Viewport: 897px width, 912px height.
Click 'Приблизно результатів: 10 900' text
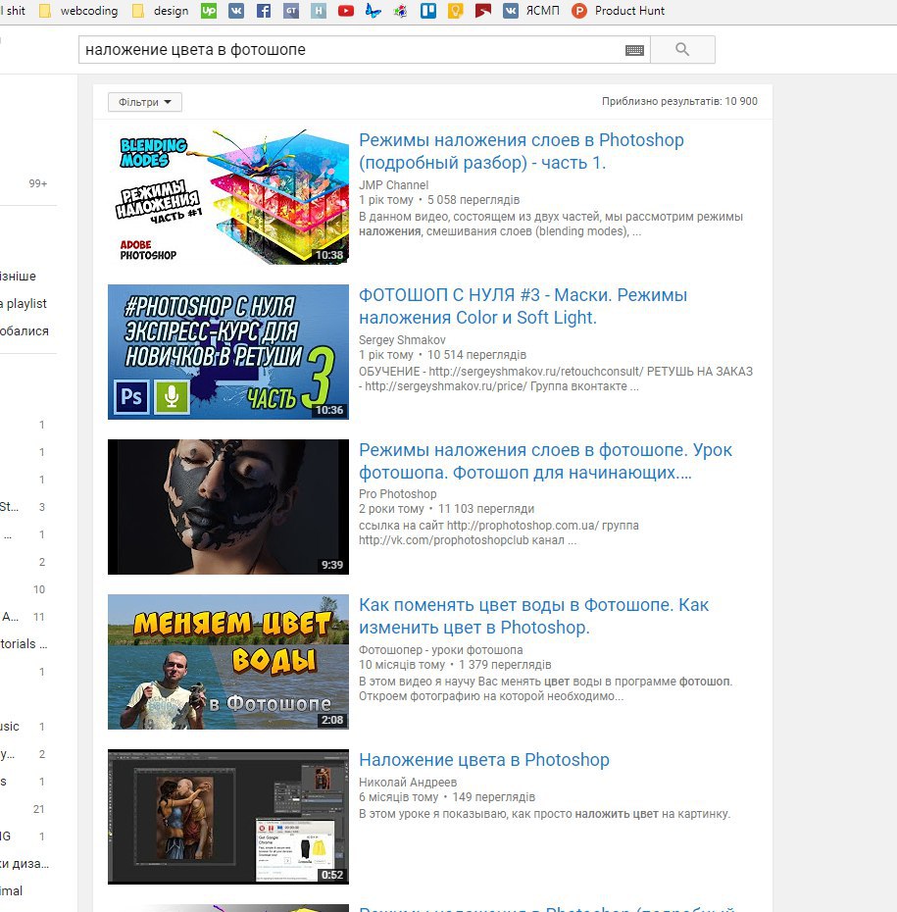tap(679, 101)
